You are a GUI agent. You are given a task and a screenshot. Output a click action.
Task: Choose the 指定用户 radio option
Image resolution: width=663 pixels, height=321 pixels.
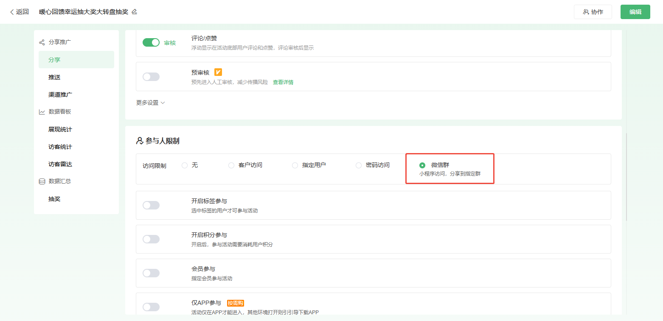[295, 165]
